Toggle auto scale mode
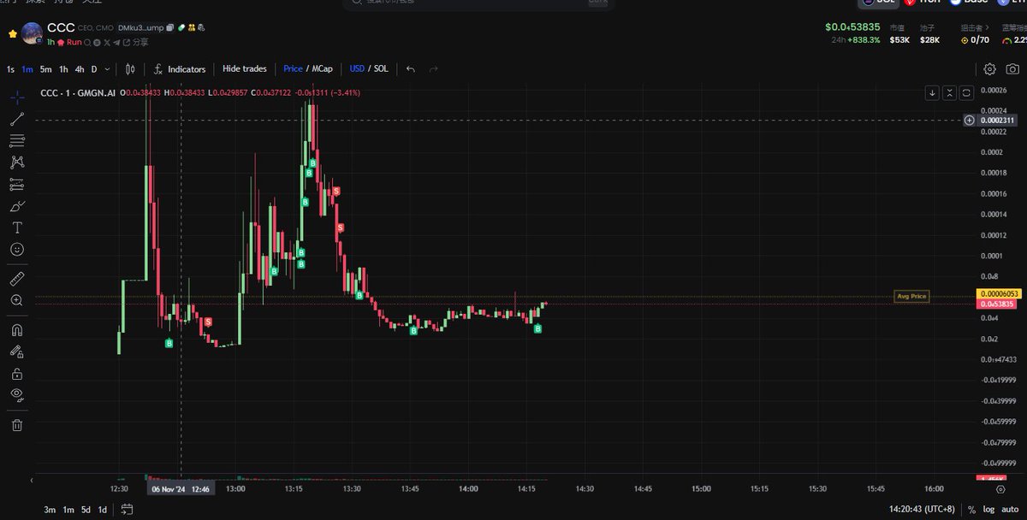The height and width of the screenshot is (520, 1027). (x=1010, y=510)
